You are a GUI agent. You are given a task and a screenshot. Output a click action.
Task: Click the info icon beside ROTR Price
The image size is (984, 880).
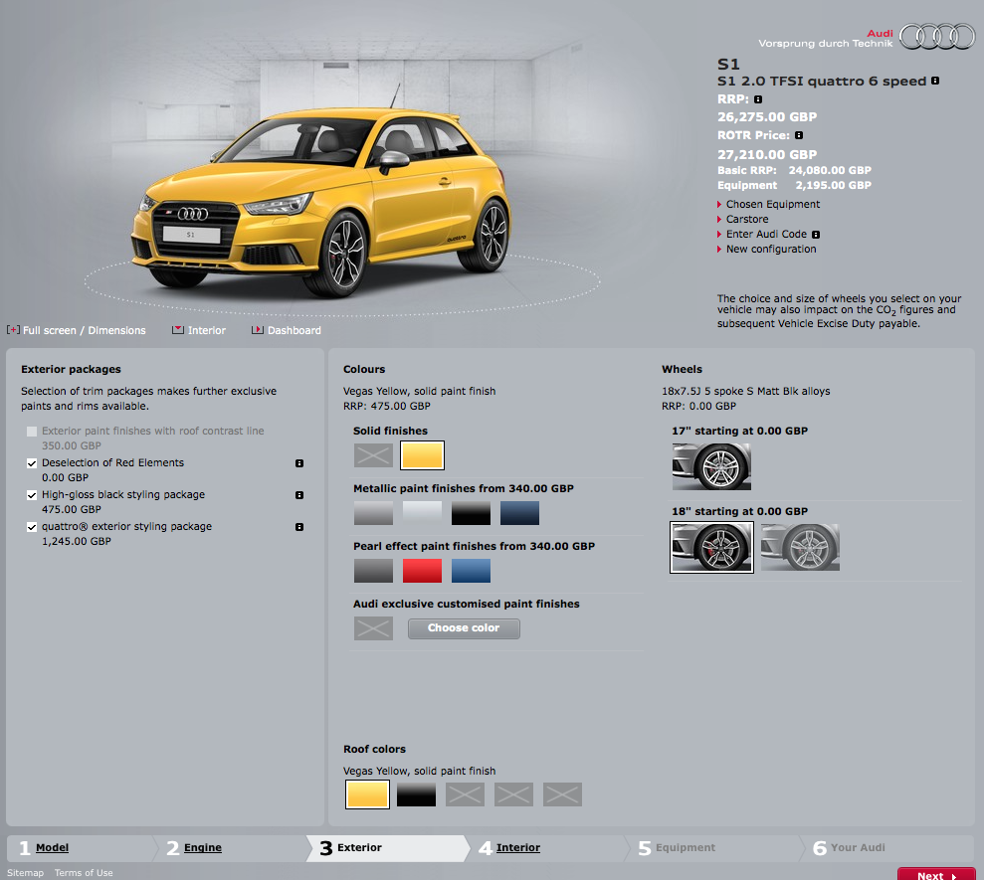(x=799, y=135)
